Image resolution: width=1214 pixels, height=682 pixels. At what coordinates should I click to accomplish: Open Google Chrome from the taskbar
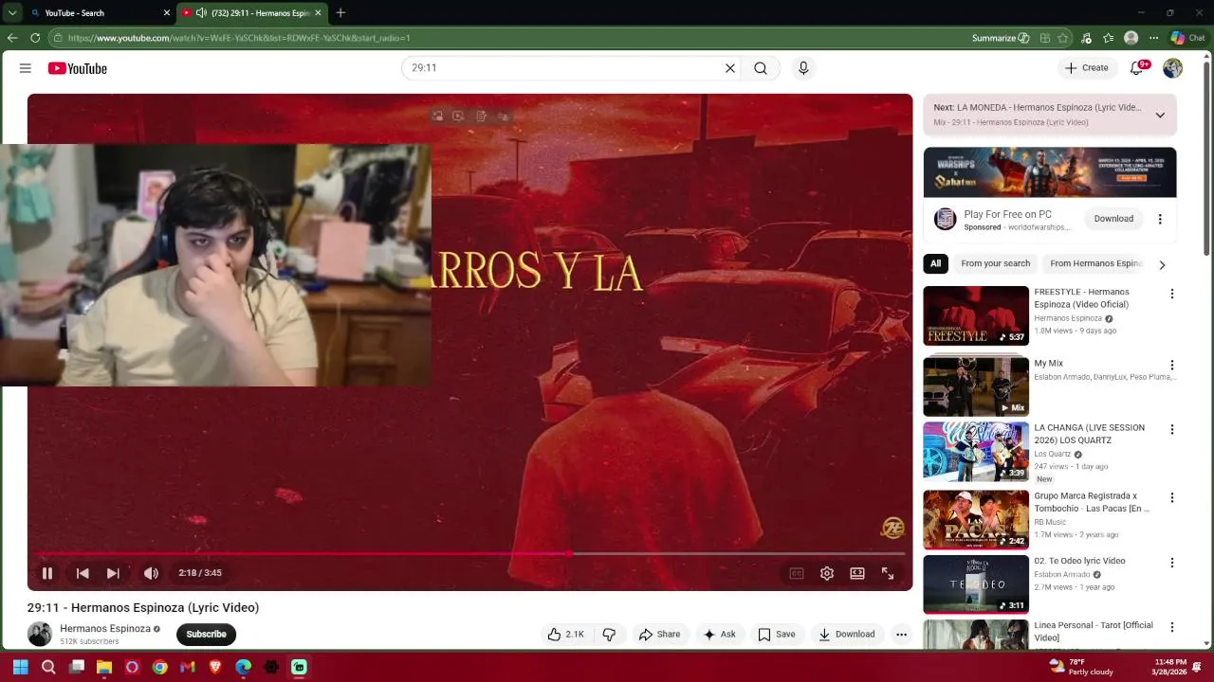(x=160, y=667)
